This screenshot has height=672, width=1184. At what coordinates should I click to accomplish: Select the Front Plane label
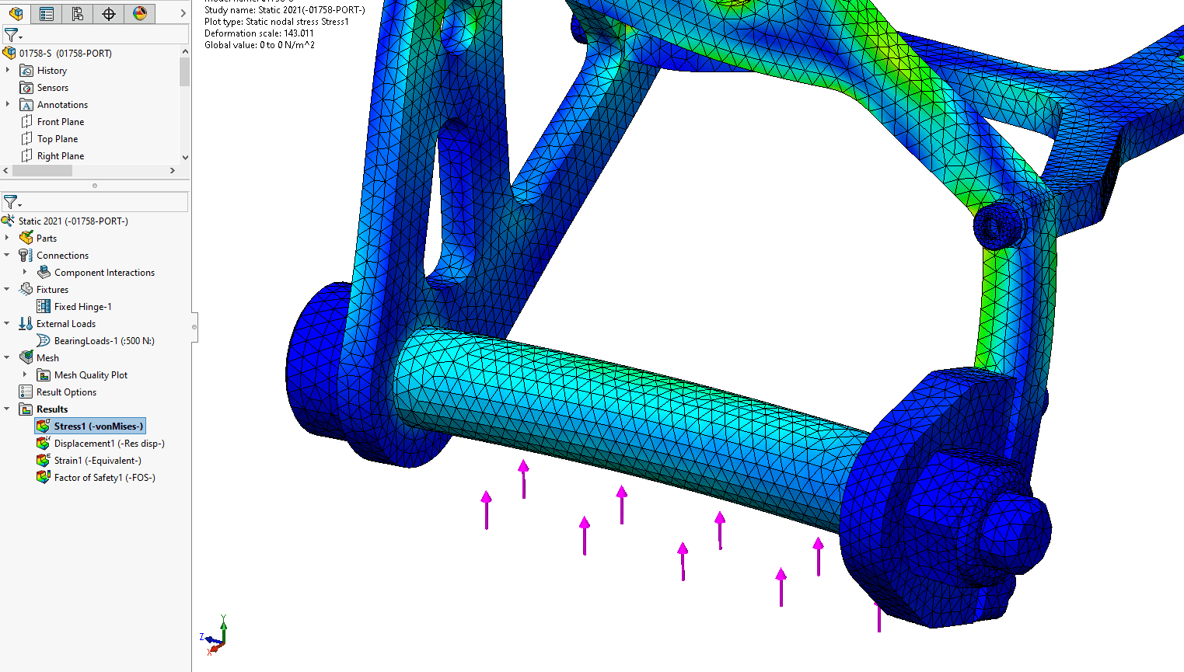tap(61, 122)
